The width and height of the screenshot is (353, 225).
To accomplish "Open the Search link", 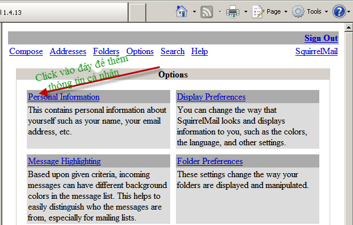I will pyautogui.click(x=173, y=51).
